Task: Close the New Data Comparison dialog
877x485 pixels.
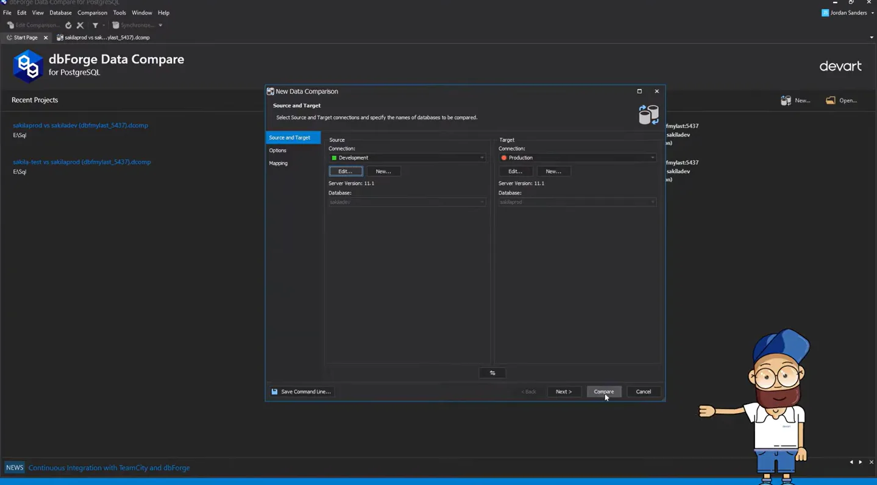Action: pyautogui.click(x=656, y=91)
